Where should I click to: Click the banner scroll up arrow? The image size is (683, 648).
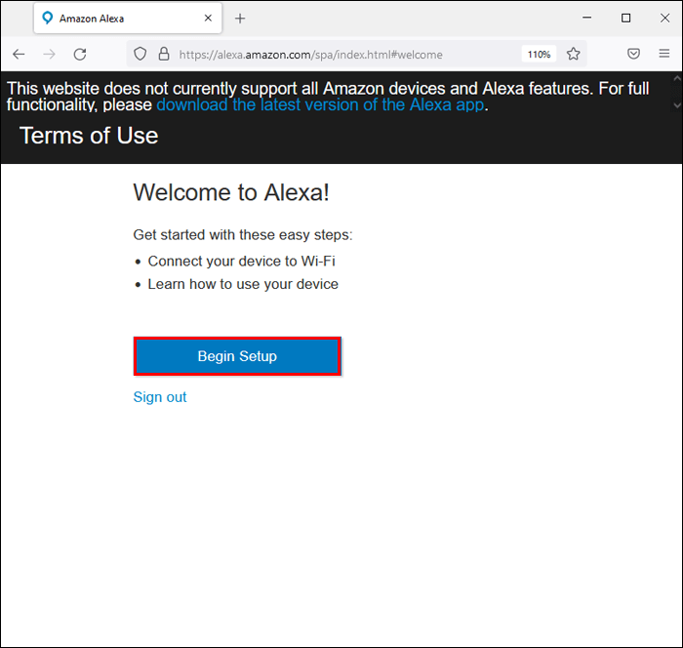point(677,79)
